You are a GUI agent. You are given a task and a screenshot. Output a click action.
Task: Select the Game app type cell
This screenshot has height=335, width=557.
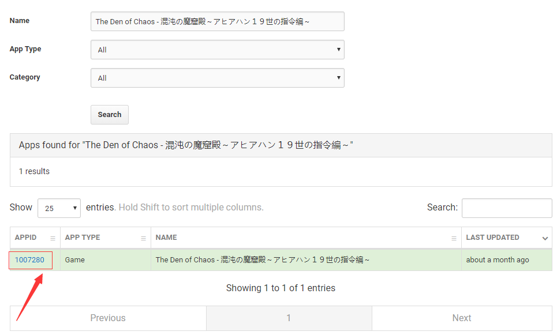(x=75, y=260)
